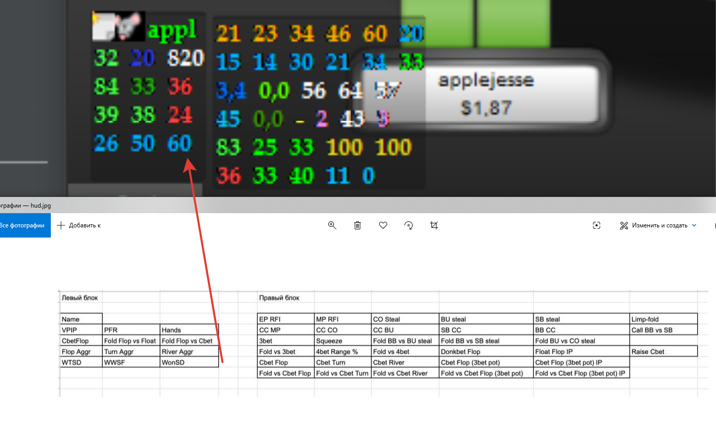Viewport: 716px width, 437px height.
Task: Click the green 38 stat in HUD
Action: tap(143, 115)
